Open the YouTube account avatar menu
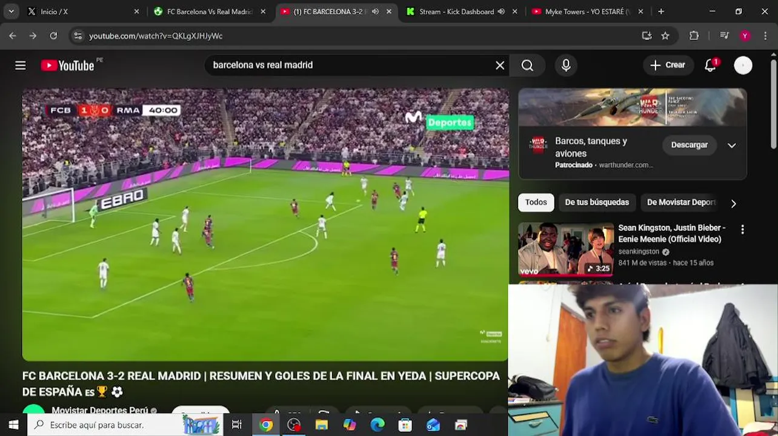 pos(743,65)
